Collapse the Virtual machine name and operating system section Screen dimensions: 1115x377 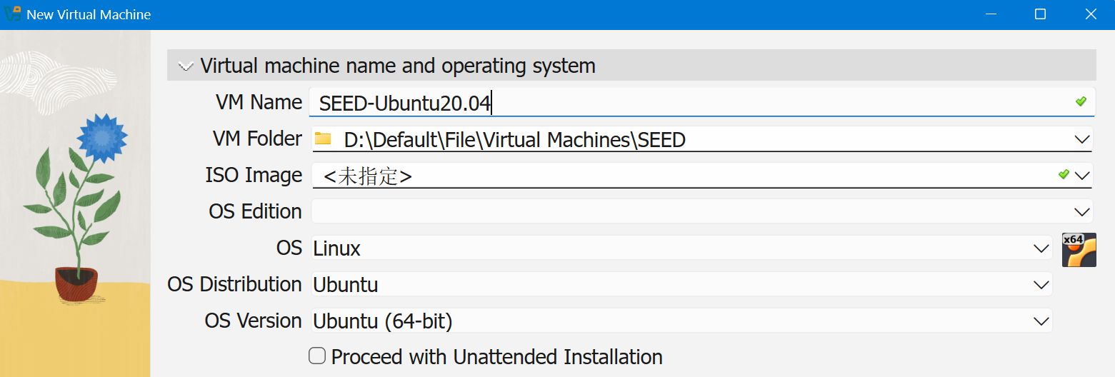[186, 66]
